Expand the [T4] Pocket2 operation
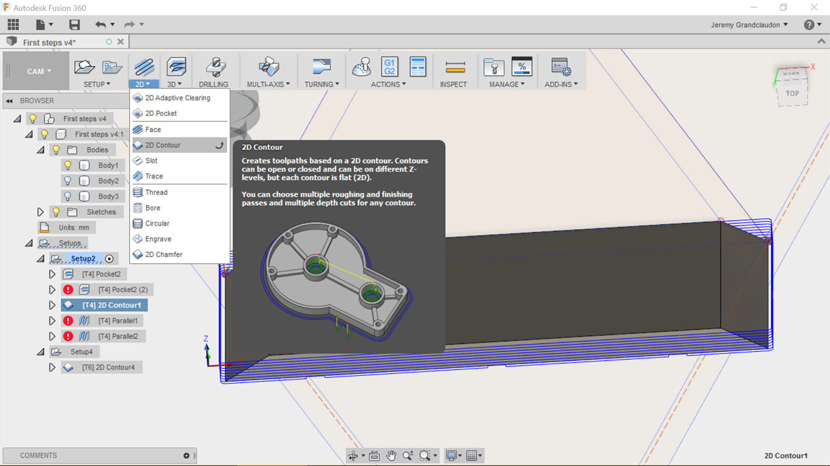 pos(52,274)
